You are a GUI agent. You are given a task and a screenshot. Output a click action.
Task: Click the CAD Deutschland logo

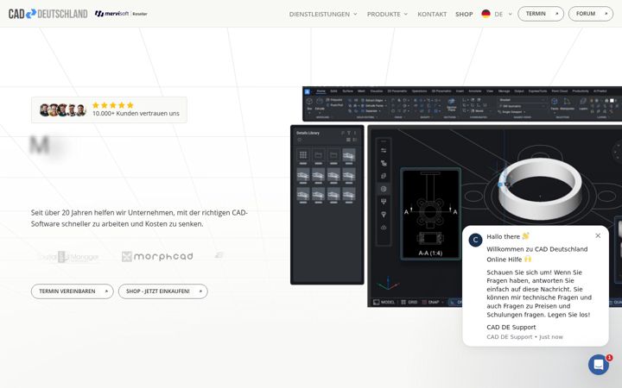[48, 14]
